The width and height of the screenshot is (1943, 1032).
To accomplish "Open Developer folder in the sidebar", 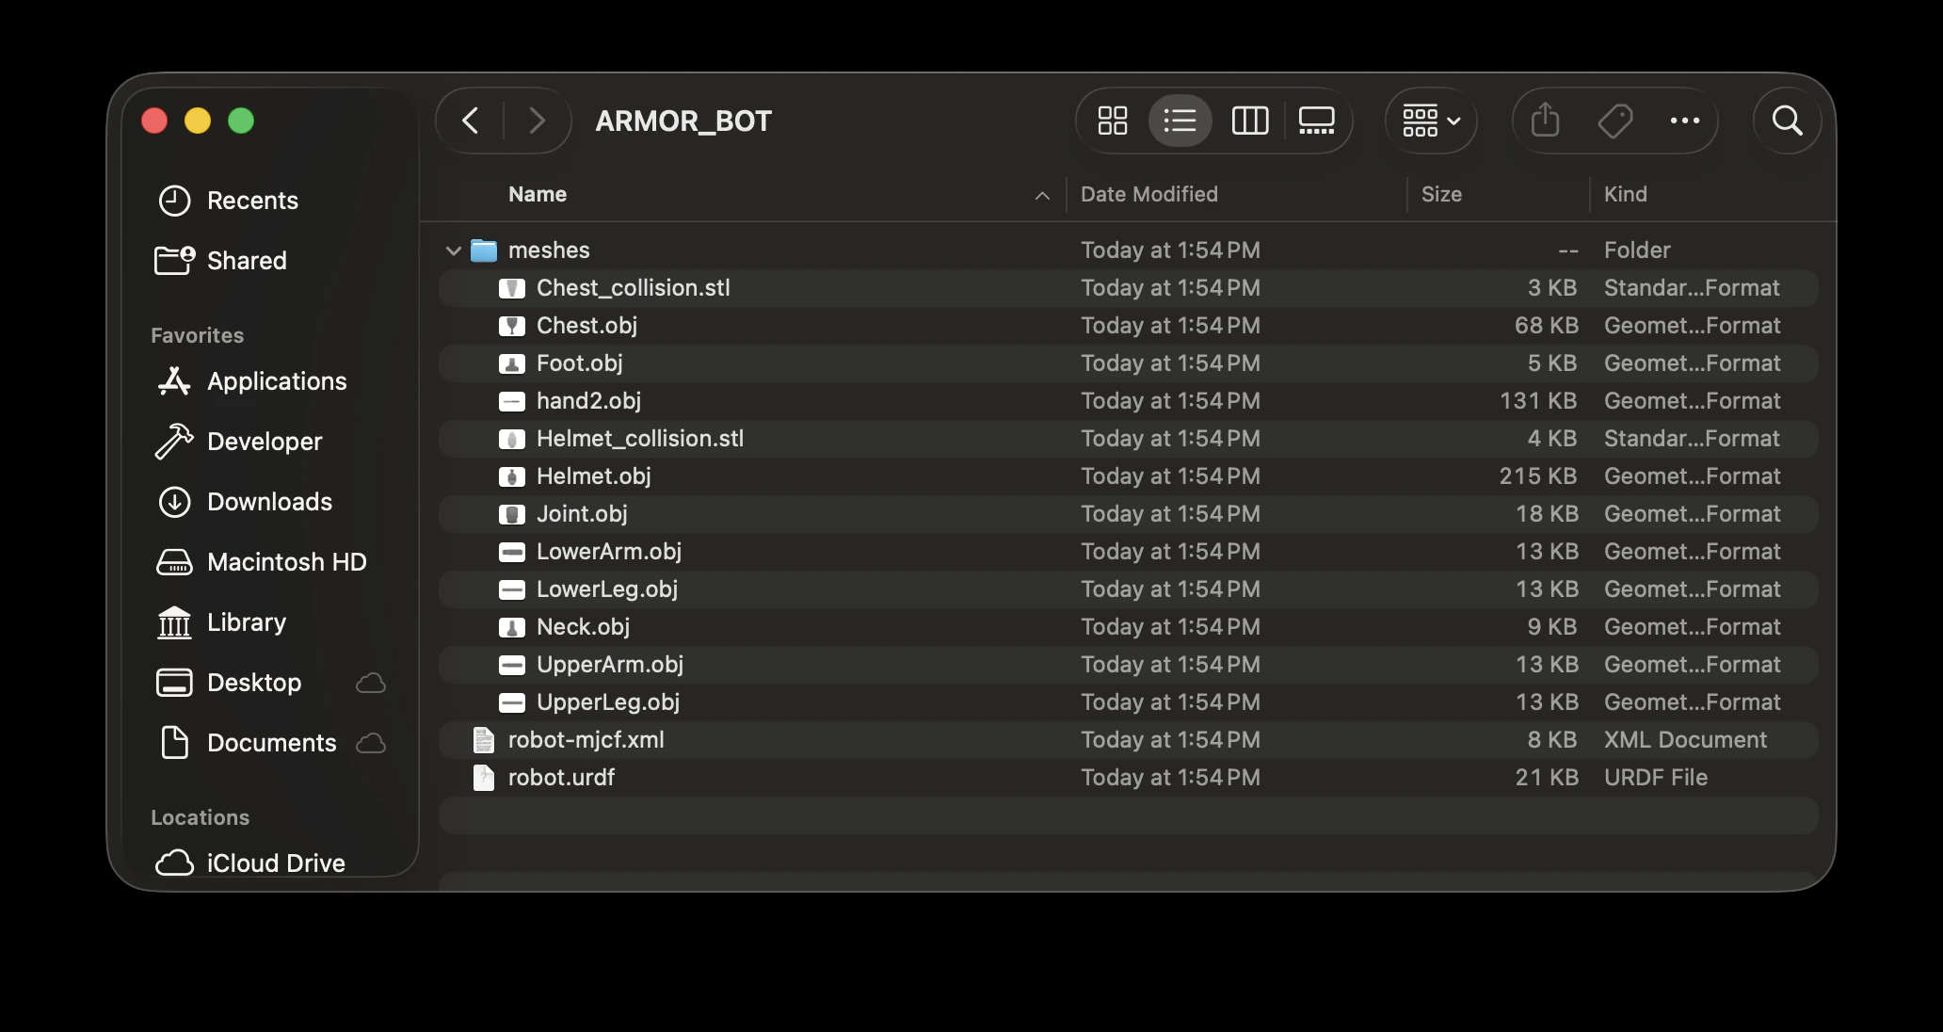I will pos(240,442).
